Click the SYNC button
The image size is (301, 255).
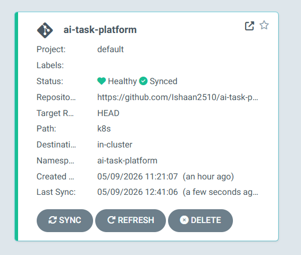pyautogui.click(x=65, y=220)
